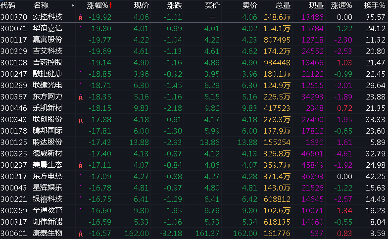Sort by 涨幅% column header

tap(97, 5)
